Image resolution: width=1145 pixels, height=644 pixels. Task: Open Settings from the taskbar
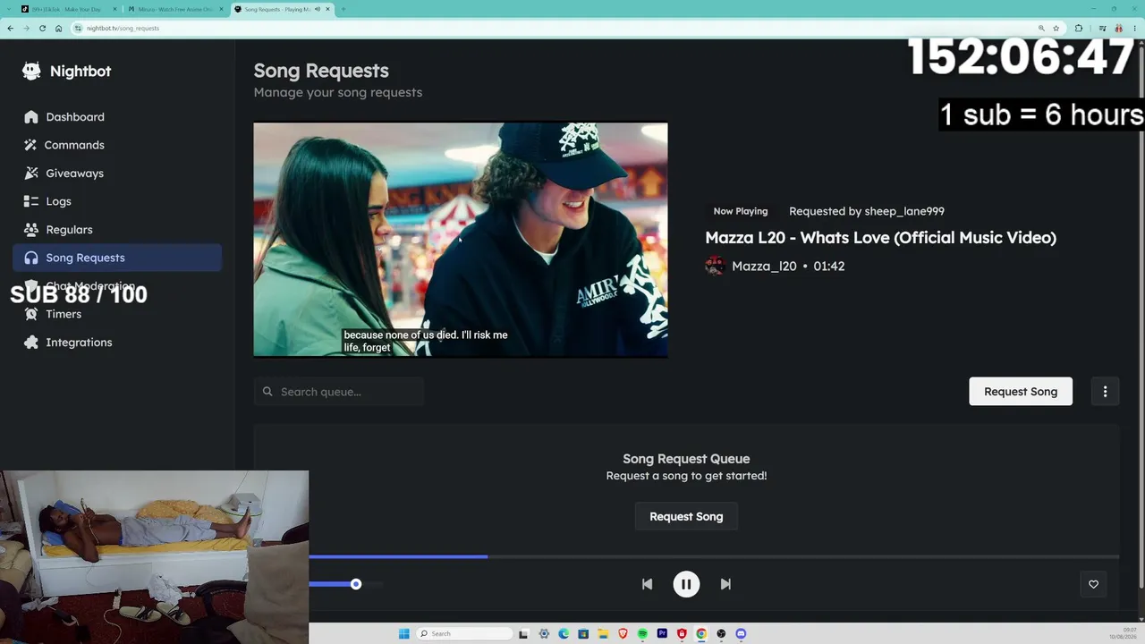tap(544, 634)
